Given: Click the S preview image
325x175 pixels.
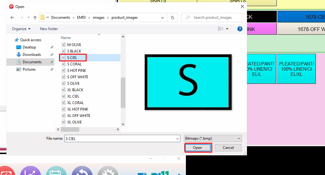Looking at the screenshot, I should [188, 82].
